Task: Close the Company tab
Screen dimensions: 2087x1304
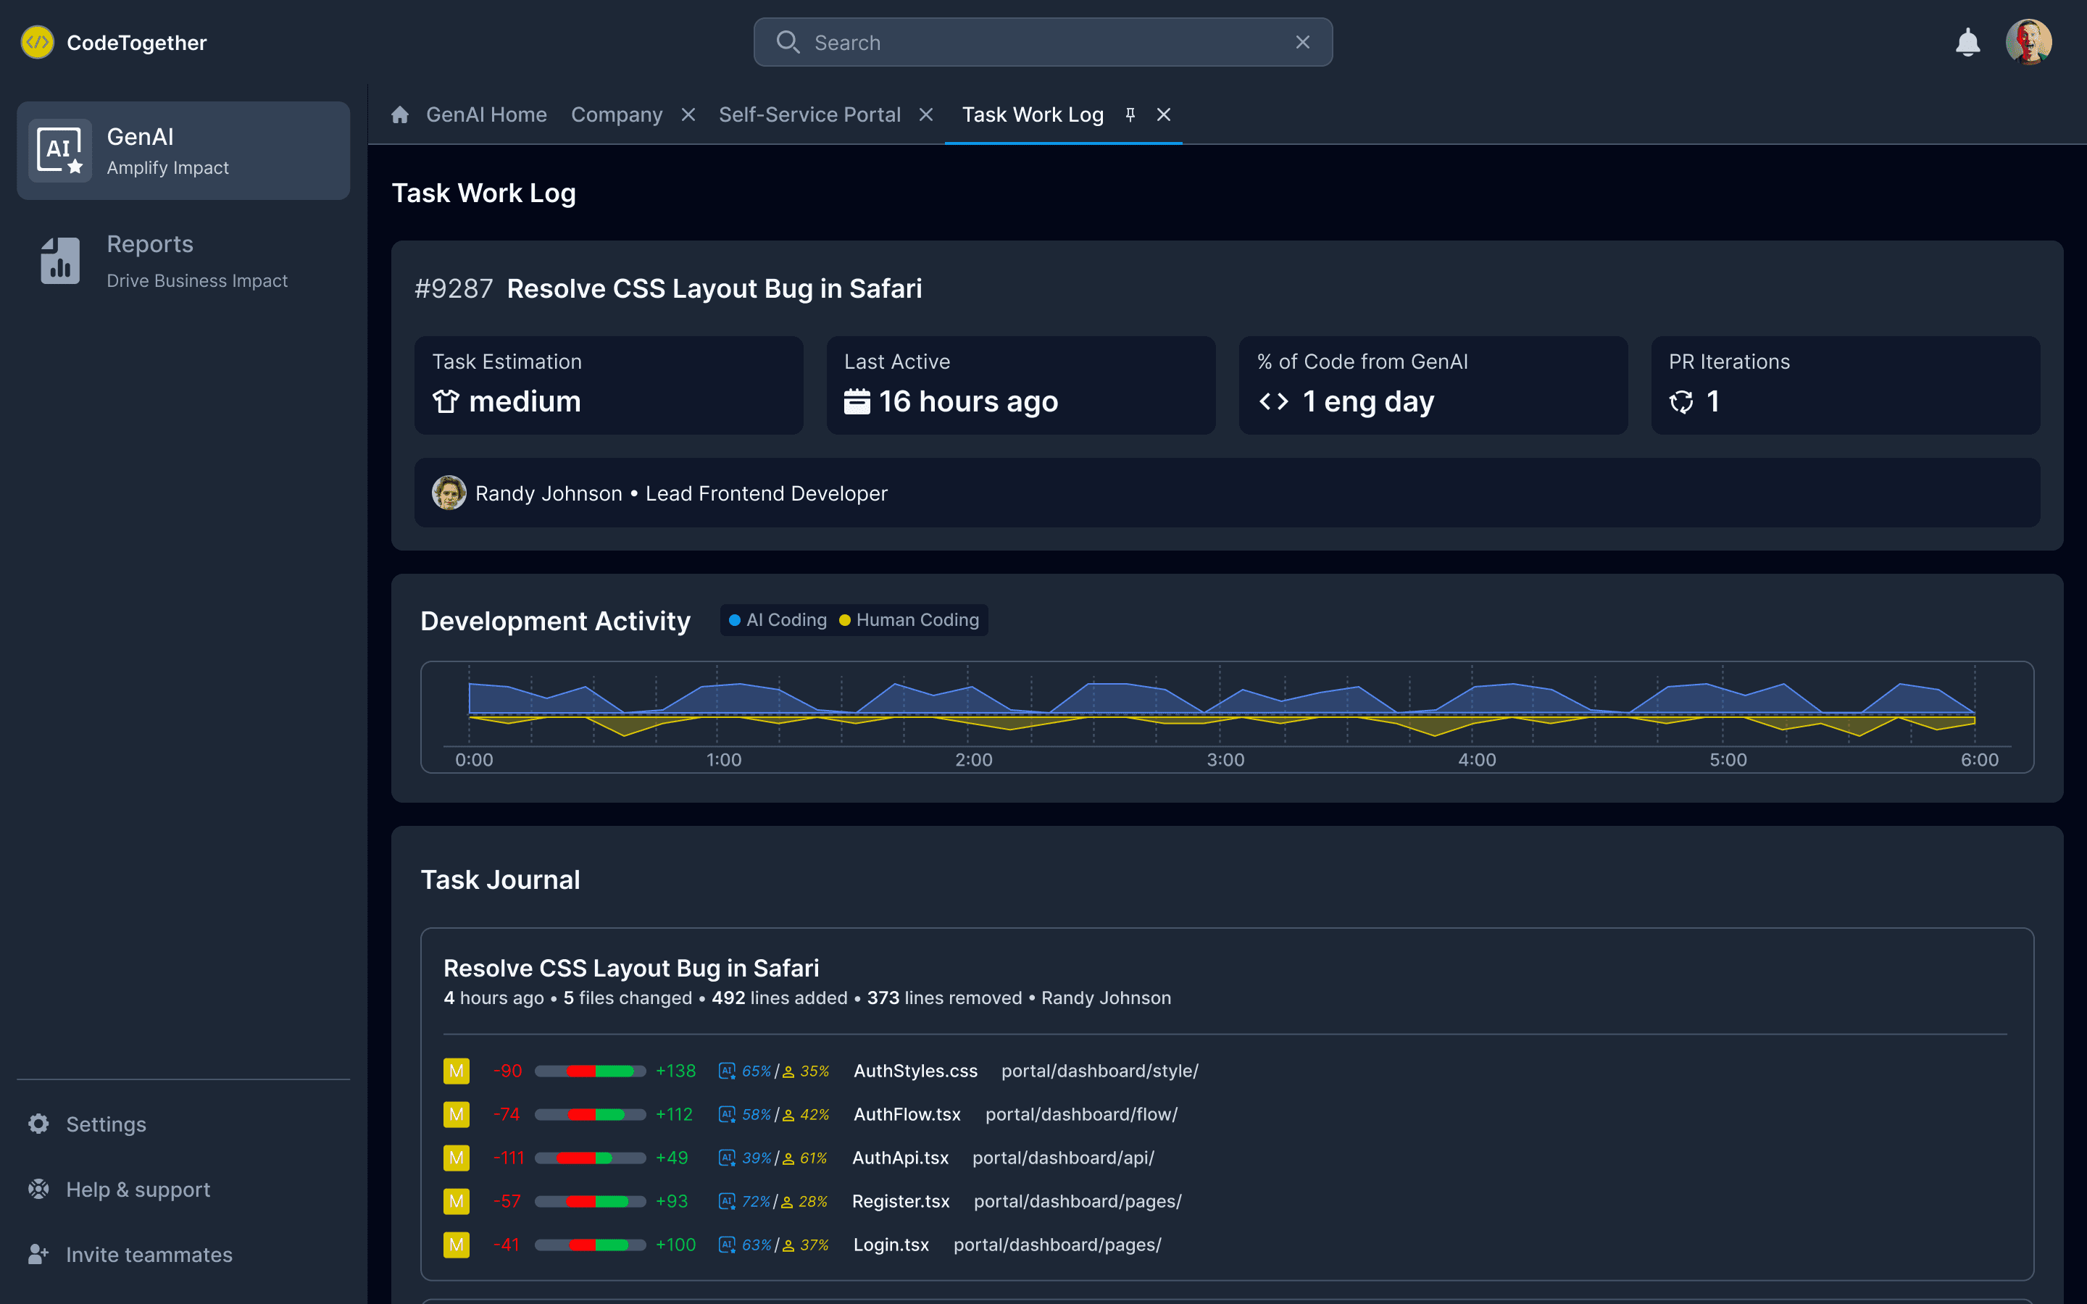Action: [x=688, y=114]
